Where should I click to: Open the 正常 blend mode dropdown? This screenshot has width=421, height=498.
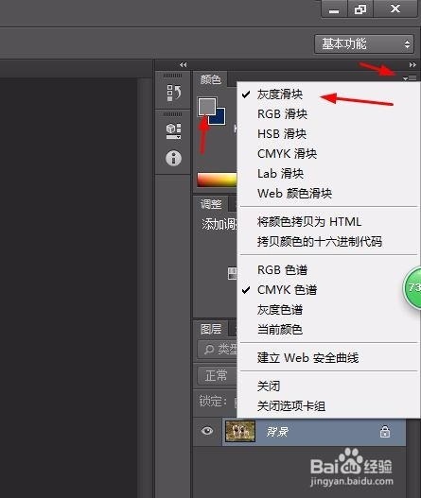(218, 376)
